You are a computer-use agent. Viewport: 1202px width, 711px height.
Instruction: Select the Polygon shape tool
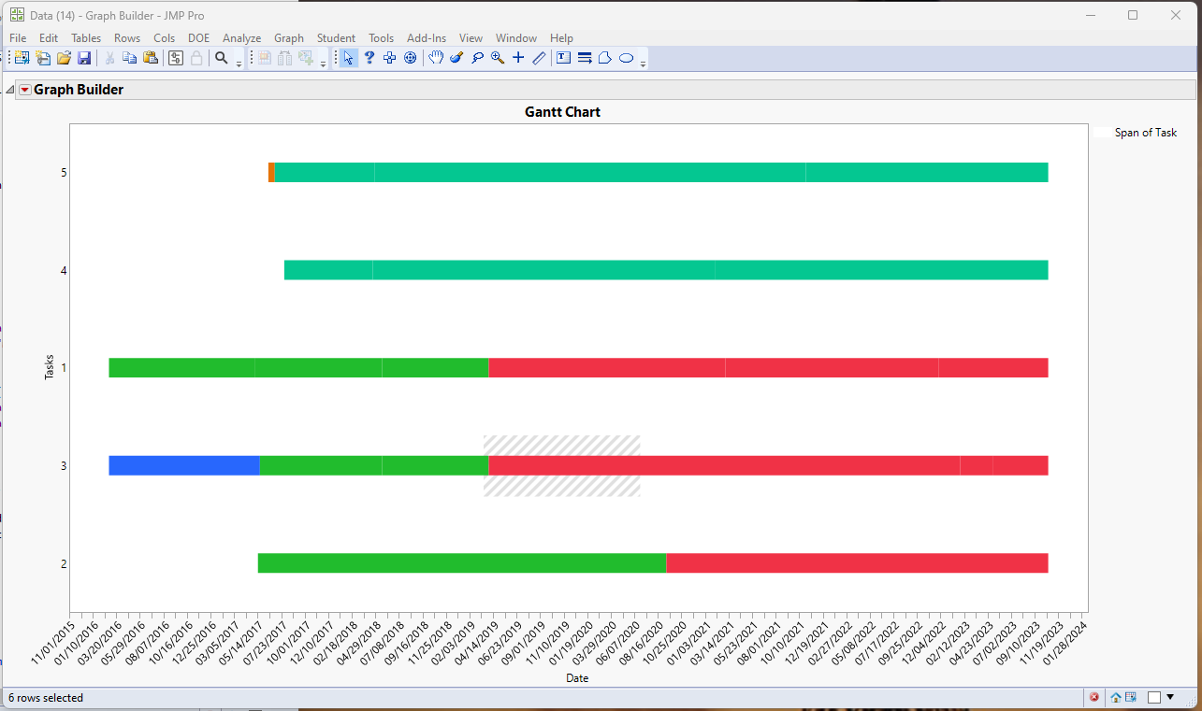(x=605, y=58)
